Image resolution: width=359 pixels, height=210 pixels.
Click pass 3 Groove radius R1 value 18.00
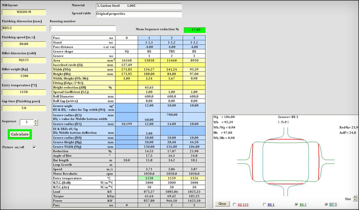point(194,124)
